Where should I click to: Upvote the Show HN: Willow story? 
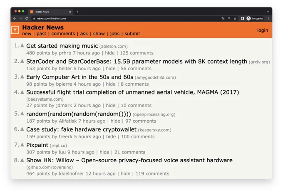pos(22,160)
